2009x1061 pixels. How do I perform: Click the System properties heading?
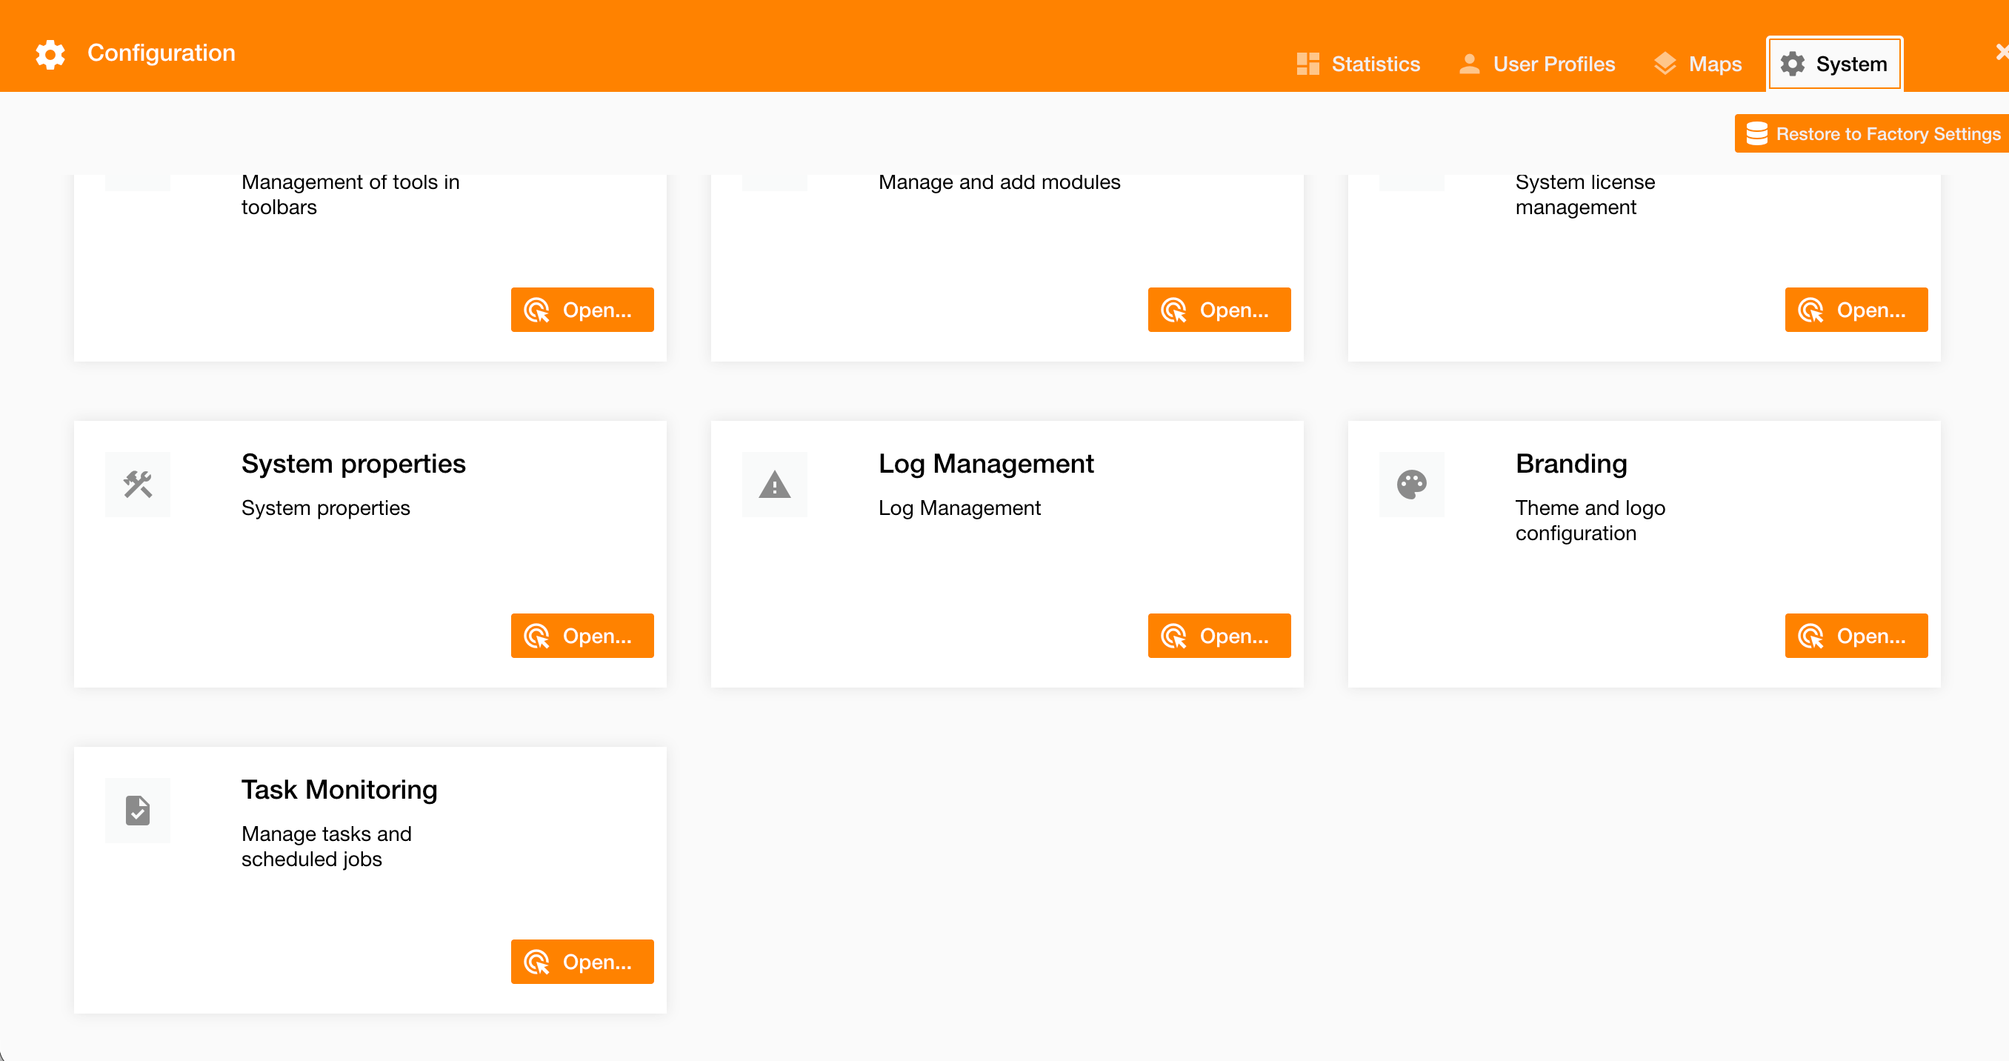coord(353,464)
